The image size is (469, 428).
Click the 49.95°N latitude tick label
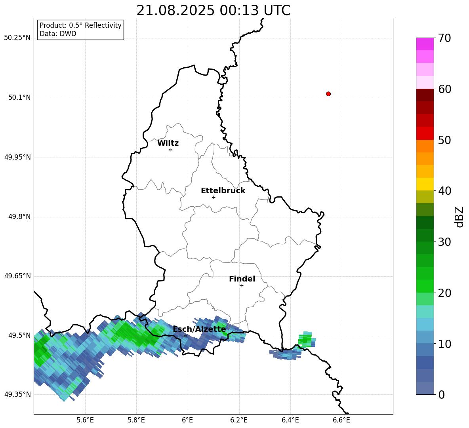pos(17,157)
